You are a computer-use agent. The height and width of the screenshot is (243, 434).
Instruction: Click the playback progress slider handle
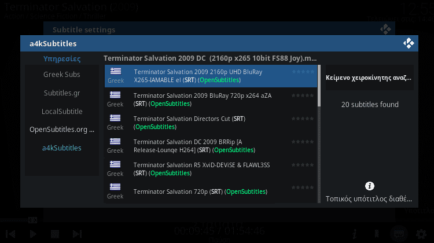tap(32, 220)
